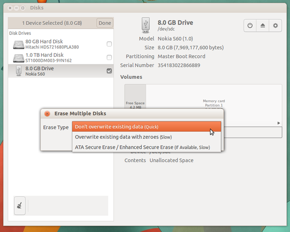The width and height of the screenshot is (290, 232).
Task: Click the power off drive icon
Action: pyautogui.click(x=250, y=26)
